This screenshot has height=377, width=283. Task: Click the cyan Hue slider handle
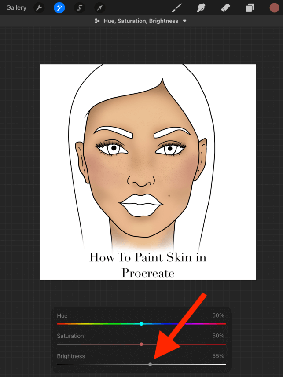click(141, 324)
